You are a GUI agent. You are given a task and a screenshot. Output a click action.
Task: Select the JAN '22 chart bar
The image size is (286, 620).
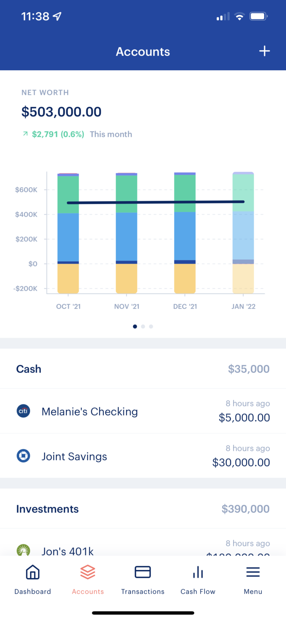point(243,233)
